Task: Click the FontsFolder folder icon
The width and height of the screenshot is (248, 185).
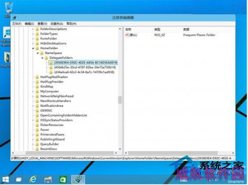Action: click(37, 39)
